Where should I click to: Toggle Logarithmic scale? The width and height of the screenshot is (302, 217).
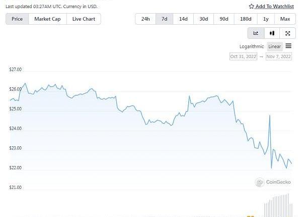coord(252,46)
